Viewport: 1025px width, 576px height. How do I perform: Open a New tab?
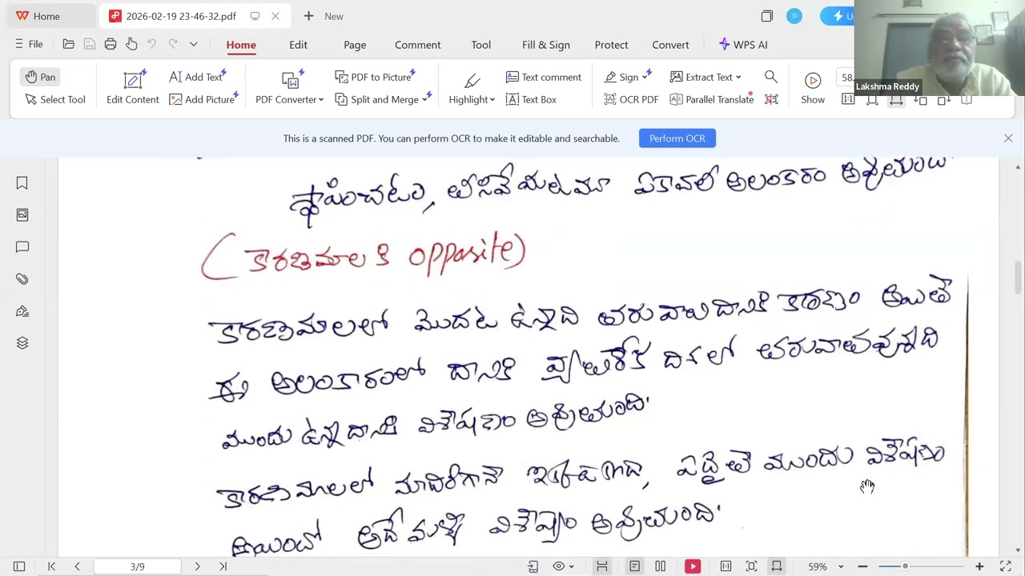[x=324, y=16]
